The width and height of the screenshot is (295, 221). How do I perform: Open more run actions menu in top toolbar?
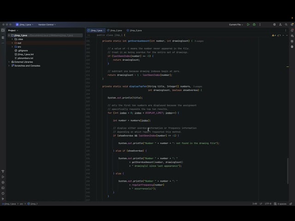(x=260, y=24)
